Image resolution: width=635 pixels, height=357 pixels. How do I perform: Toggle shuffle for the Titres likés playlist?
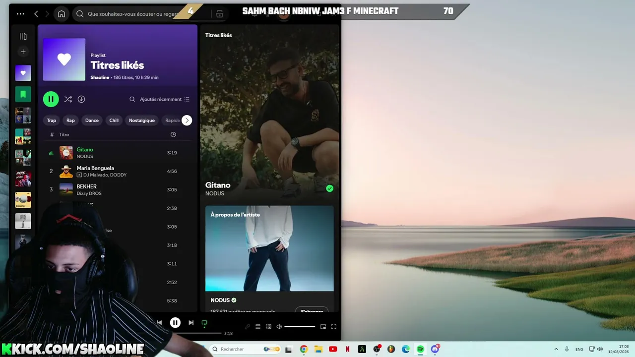68,99
